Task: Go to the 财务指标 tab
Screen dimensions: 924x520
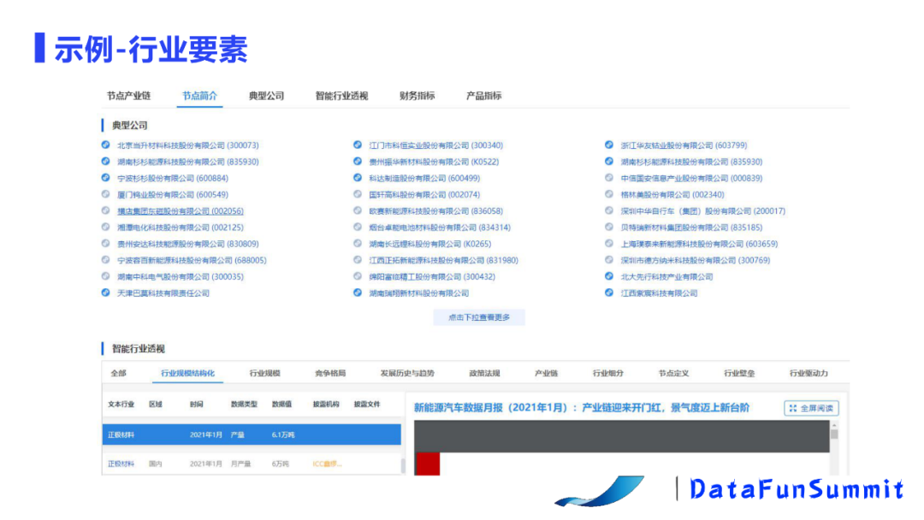Action: click(418, 96)
